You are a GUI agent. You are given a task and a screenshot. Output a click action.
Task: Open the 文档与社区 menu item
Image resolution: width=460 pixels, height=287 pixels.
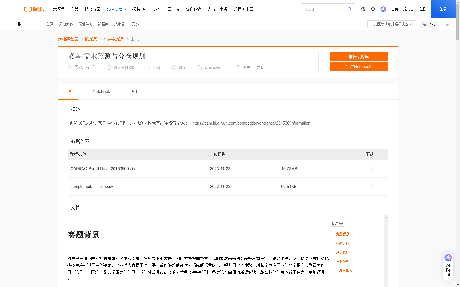[116, 9]
